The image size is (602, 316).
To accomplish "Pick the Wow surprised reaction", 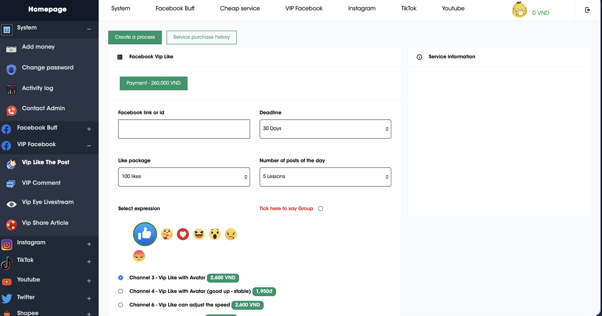I will click(x=214, y=234).
